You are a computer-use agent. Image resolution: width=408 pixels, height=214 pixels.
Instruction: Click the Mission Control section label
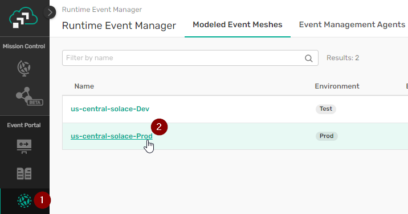[24, 47]
